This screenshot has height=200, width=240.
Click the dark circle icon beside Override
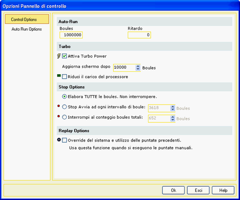59,140
